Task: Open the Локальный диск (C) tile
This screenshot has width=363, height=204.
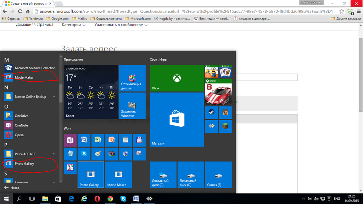Action: [163, 175]
